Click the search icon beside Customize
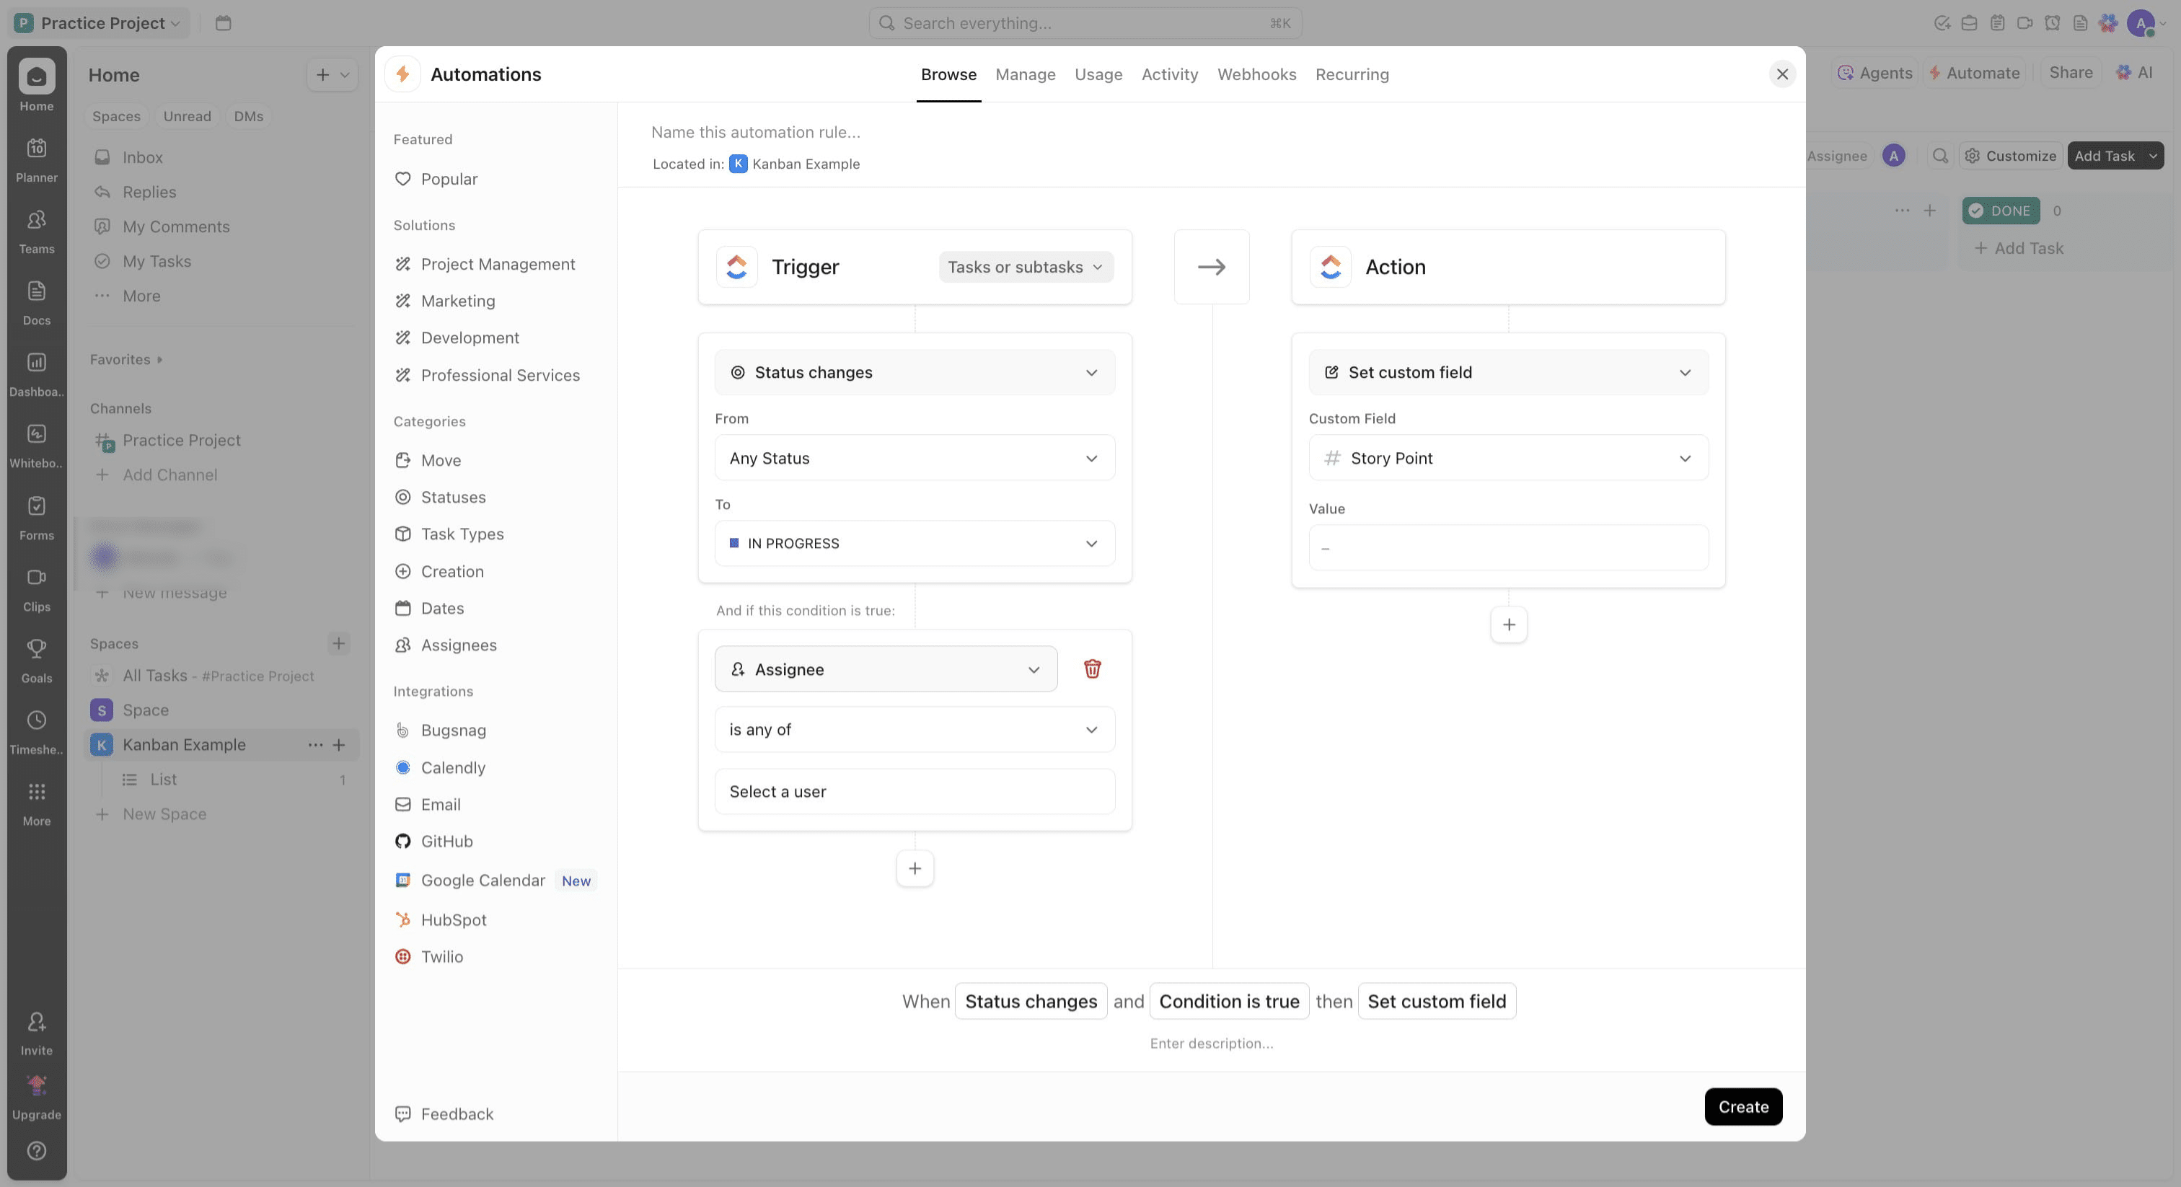2181x1187 pixels. point(1939,155)
